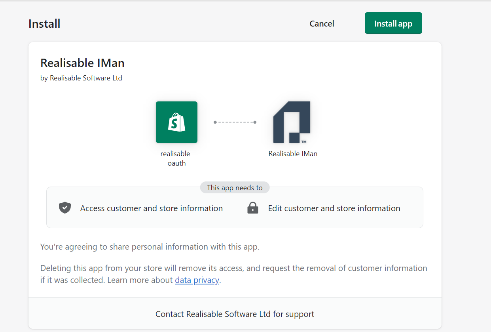Click 'Edit customer and store information' text
Image resolution: width=491 pixels, height=332 pixels.
[334, 208]
